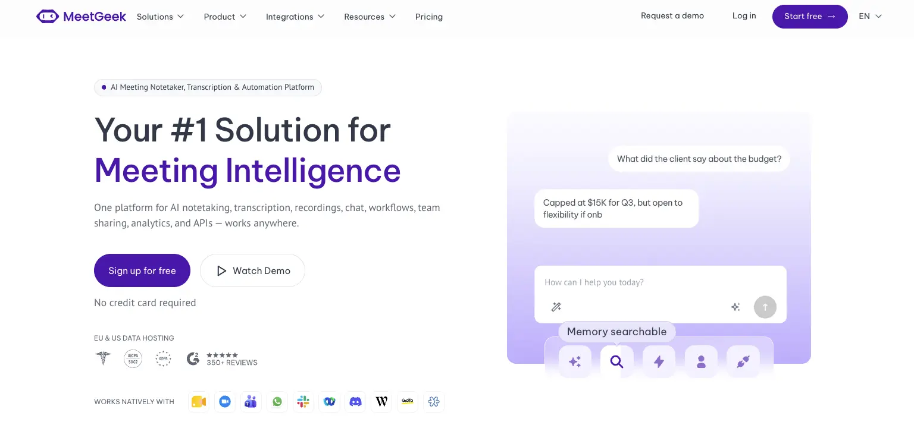The image size is (914, 447).
Task: Select the plug connector tile
Action: (743, 361)
